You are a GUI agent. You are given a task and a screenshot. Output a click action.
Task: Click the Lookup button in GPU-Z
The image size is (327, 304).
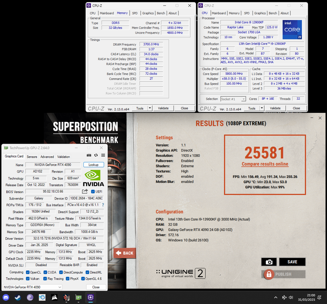coord(93,165)
